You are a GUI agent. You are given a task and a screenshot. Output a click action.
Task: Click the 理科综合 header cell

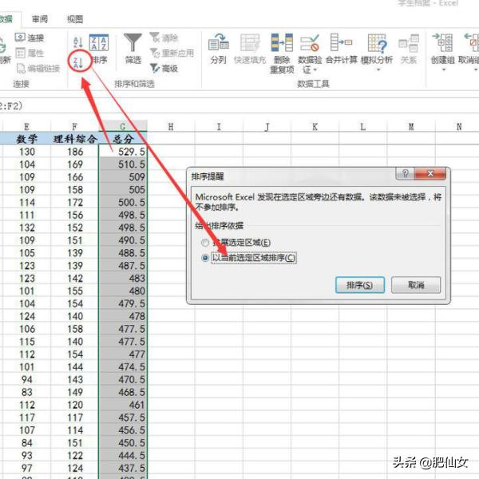point(74,139)
